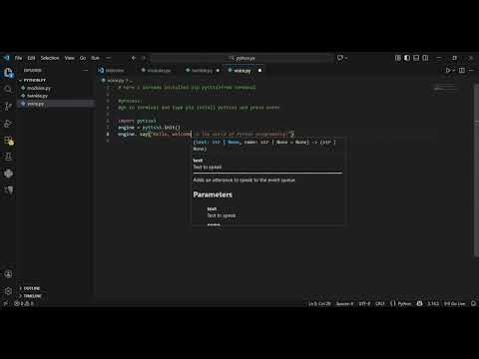Click the line and column indicator
The width and height of the screenshot is (479, 359).
point(319,303)
